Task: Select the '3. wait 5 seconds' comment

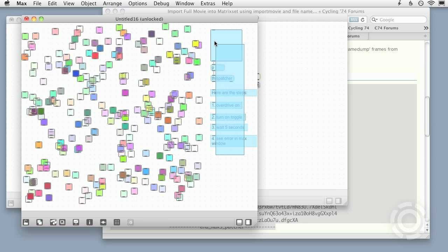Action: [229, 127]
